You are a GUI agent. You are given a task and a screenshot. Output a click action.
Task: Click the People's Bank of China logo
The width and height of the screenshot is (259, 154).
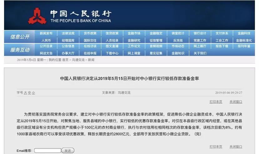coord(37,16)
